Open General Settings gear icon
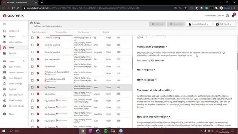 (4, 106)
